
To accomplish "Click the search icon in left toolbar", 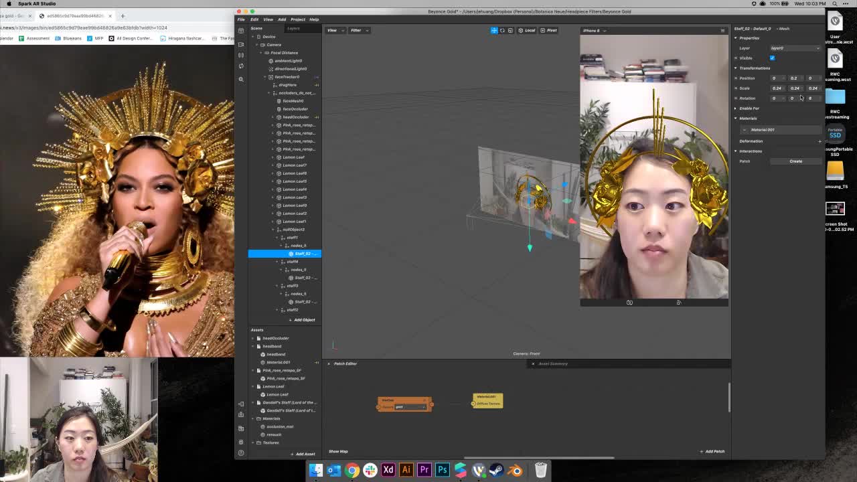I will click(241, 79).
